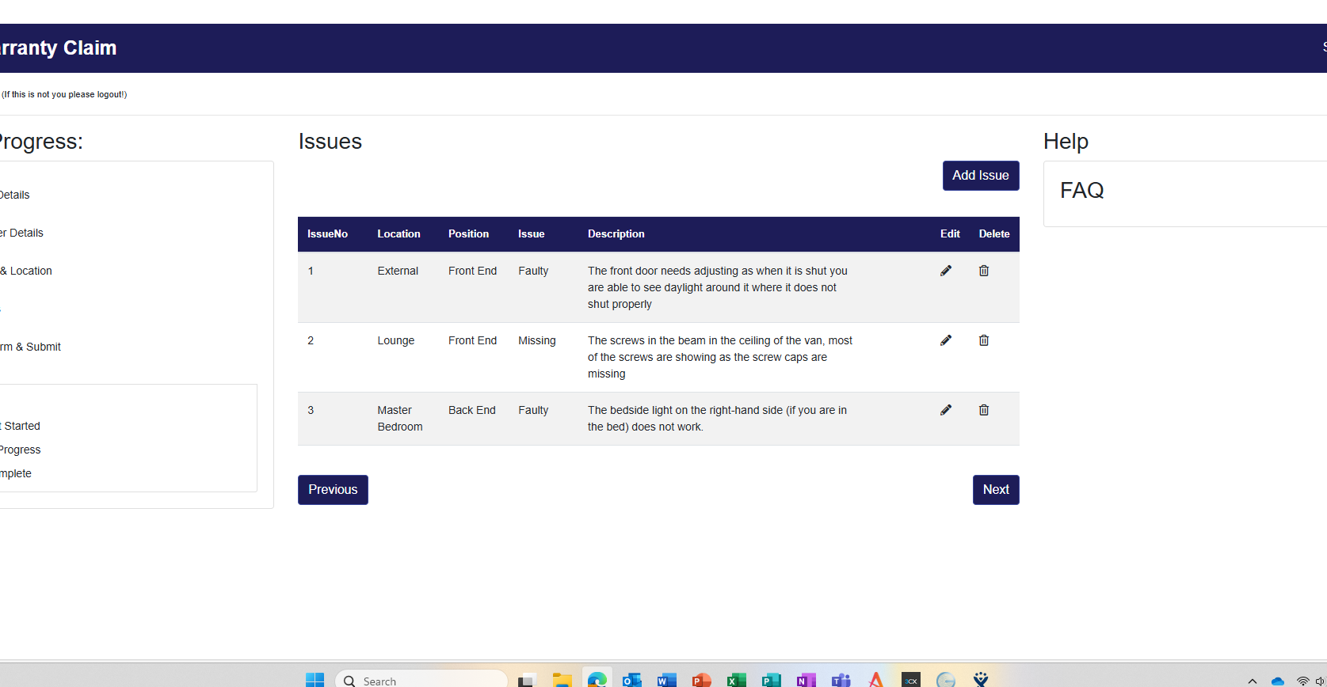
Task: Select the 'Lounge' location cell
Action: click(x=396, y=340)
